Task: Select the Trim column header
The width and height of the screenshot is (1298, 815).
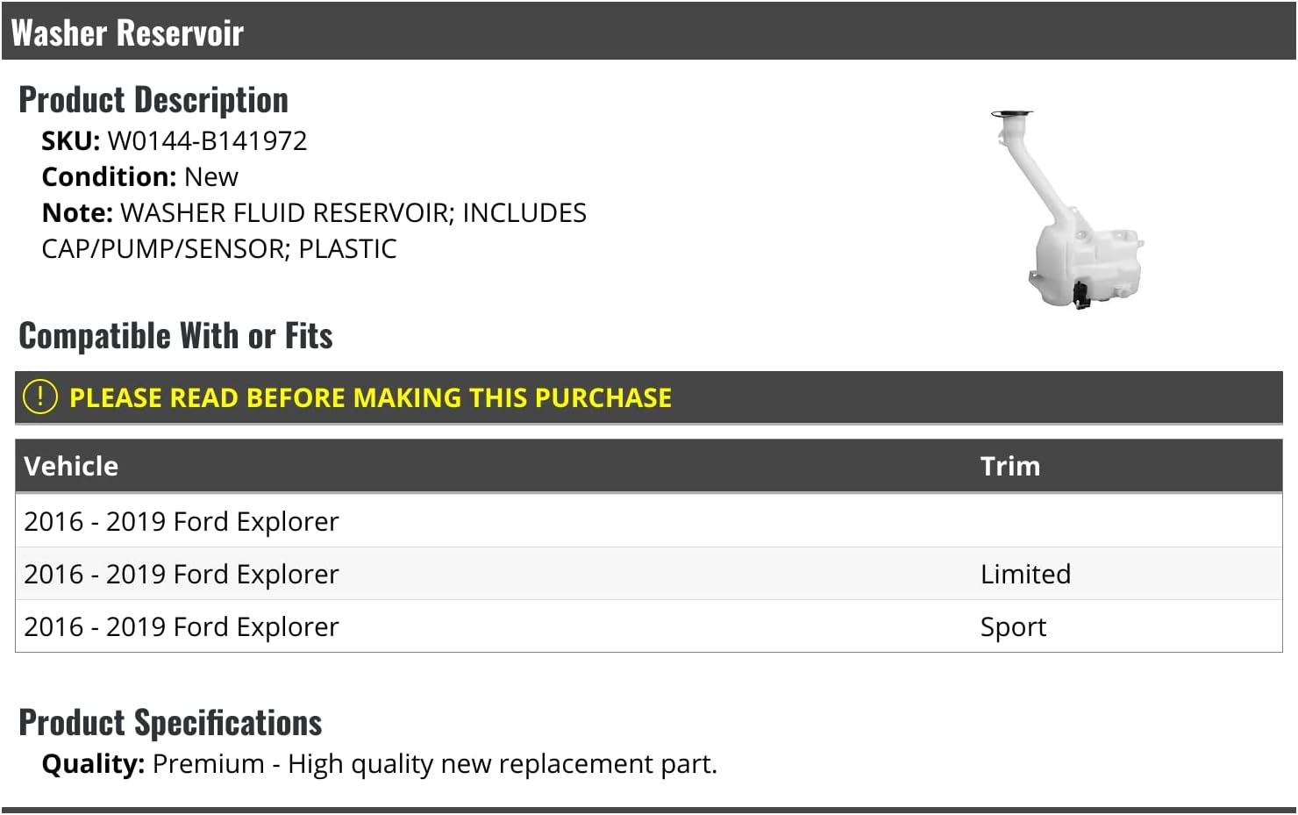Action: [1009, 466]
